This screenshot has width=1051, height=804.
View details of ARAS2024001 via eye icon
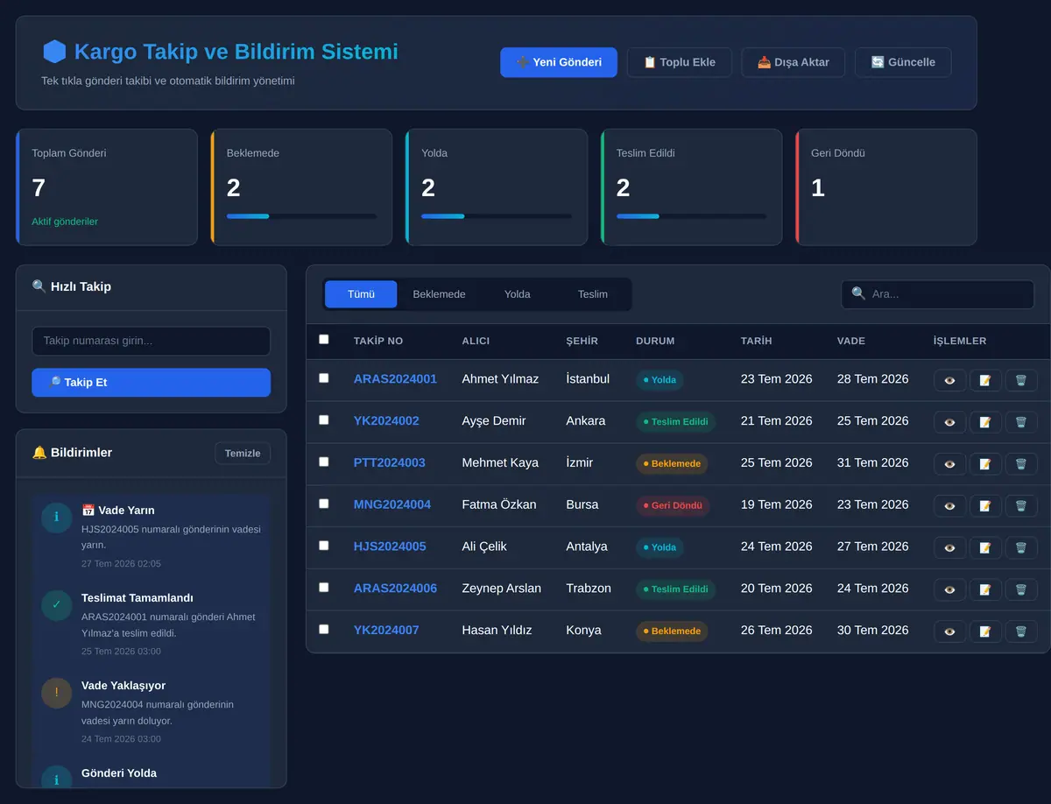950,380
